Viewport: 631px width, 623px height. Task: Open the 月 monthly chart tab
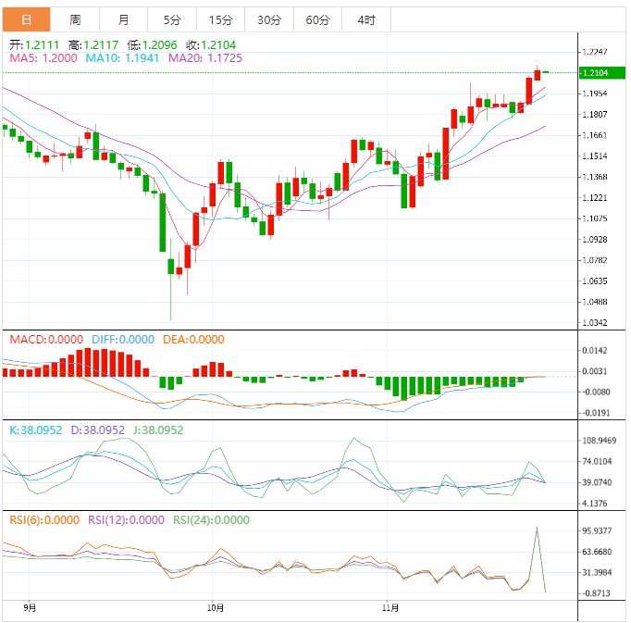[124, 19]
